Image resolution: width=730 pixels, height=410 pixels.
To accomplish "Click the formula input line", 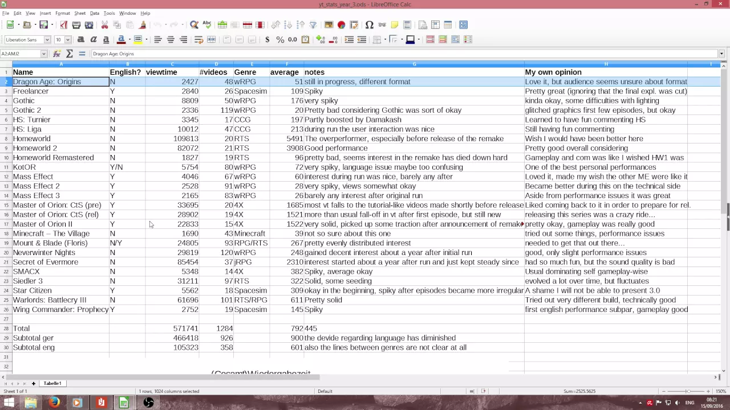I will (x=404, y=54).
